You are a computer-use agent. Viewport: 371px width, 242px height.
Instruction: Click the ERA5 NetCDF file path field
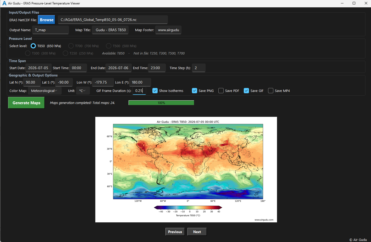coord(113,20)
